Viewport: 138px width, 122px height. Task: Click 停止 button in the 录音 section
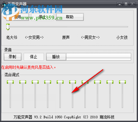pos(34,57)
